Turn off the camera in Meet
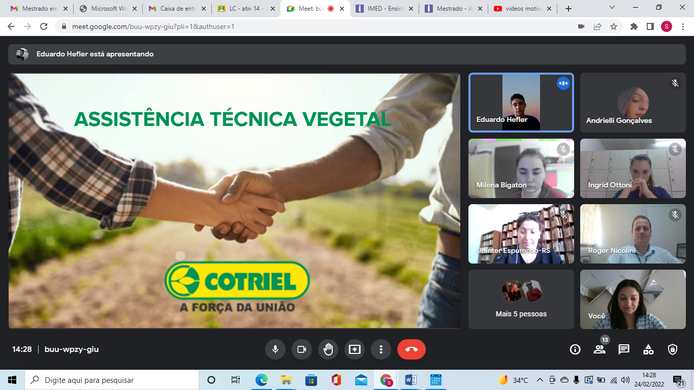This screenshot has height=390, width=694. tap(302, 349)
